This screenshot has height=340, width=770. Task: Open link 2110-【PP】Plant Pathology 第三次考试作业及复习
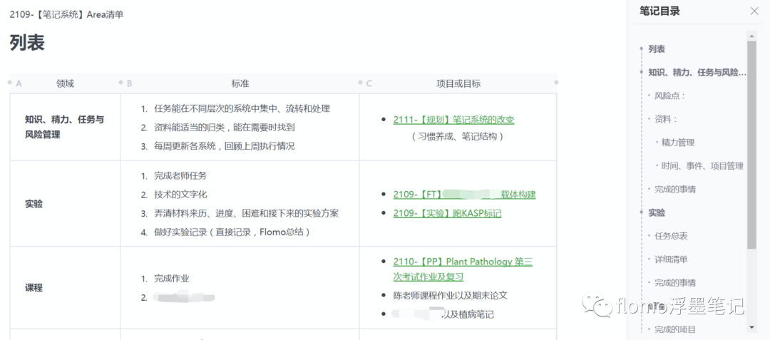463,269
